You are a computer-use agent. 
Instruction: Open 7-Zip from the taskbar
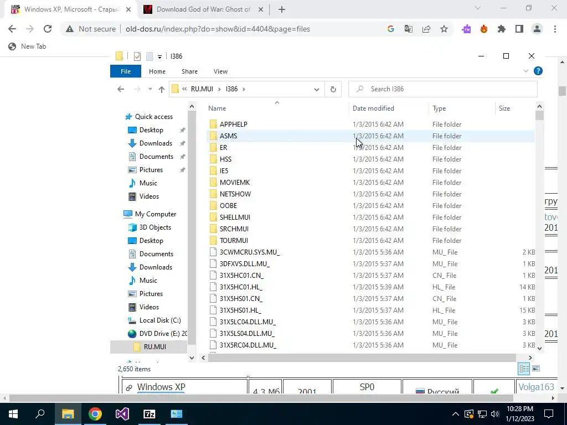pos(150,414)
